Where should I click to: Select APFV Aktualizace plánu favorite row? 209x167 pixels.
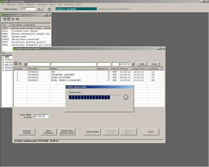pos(26,28)
